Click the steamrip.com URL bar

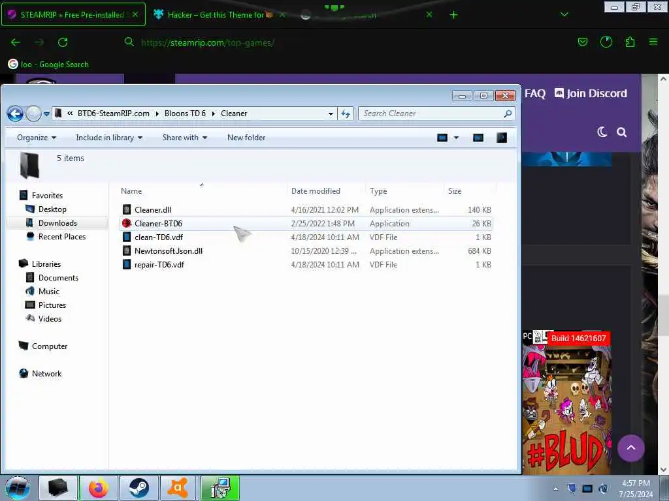click(207, 42)
